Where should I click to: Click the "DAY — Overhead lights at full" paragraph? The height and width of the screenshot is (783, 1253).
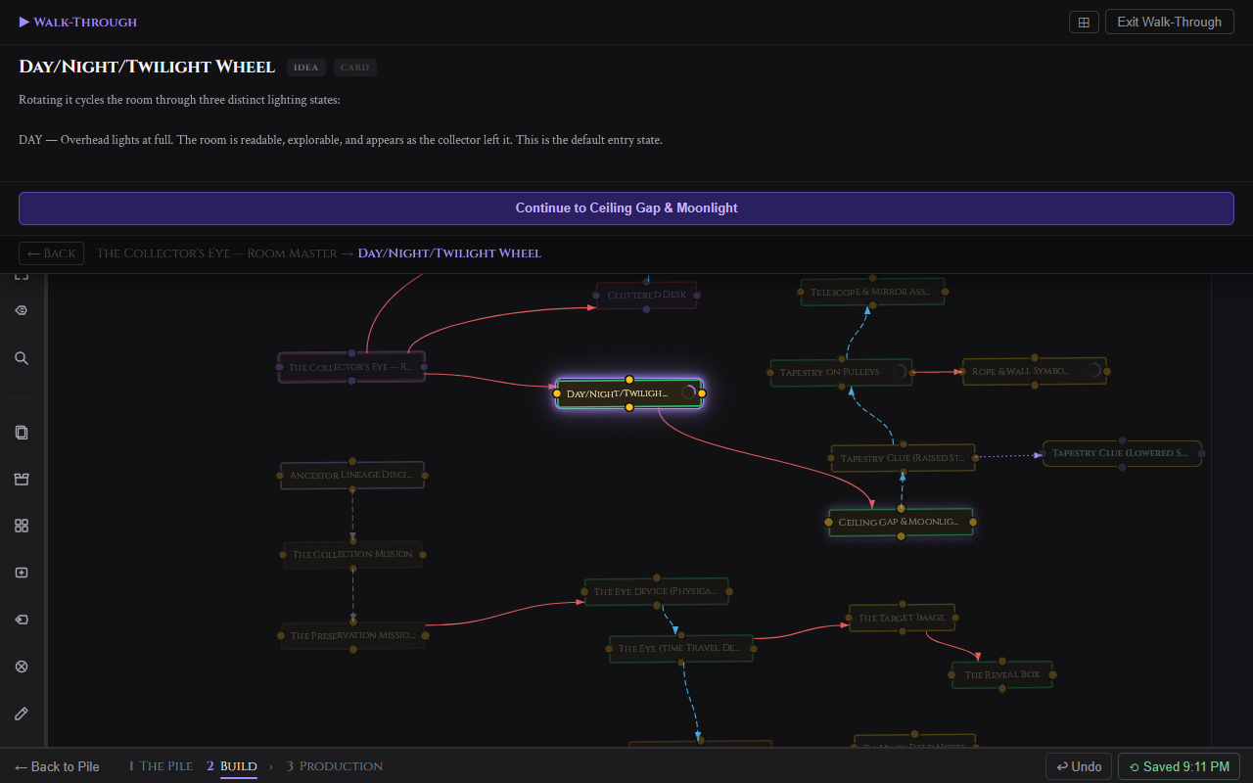(x=341, y=140)
